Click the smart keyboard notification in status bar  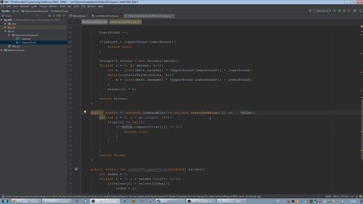pos(133,197)
